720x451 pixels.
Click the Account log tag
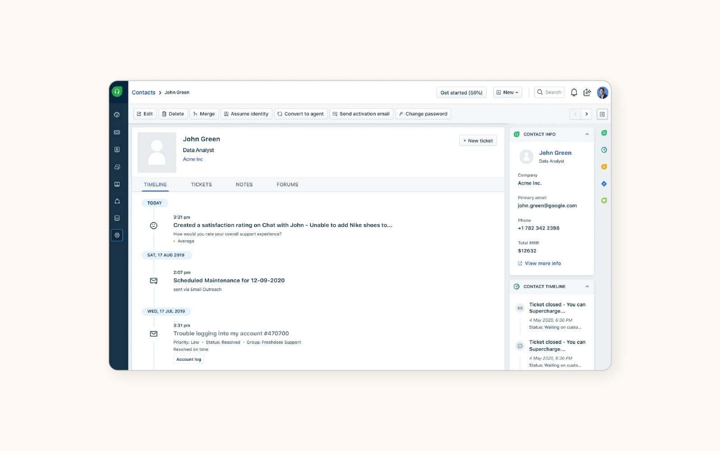[189, 359]
